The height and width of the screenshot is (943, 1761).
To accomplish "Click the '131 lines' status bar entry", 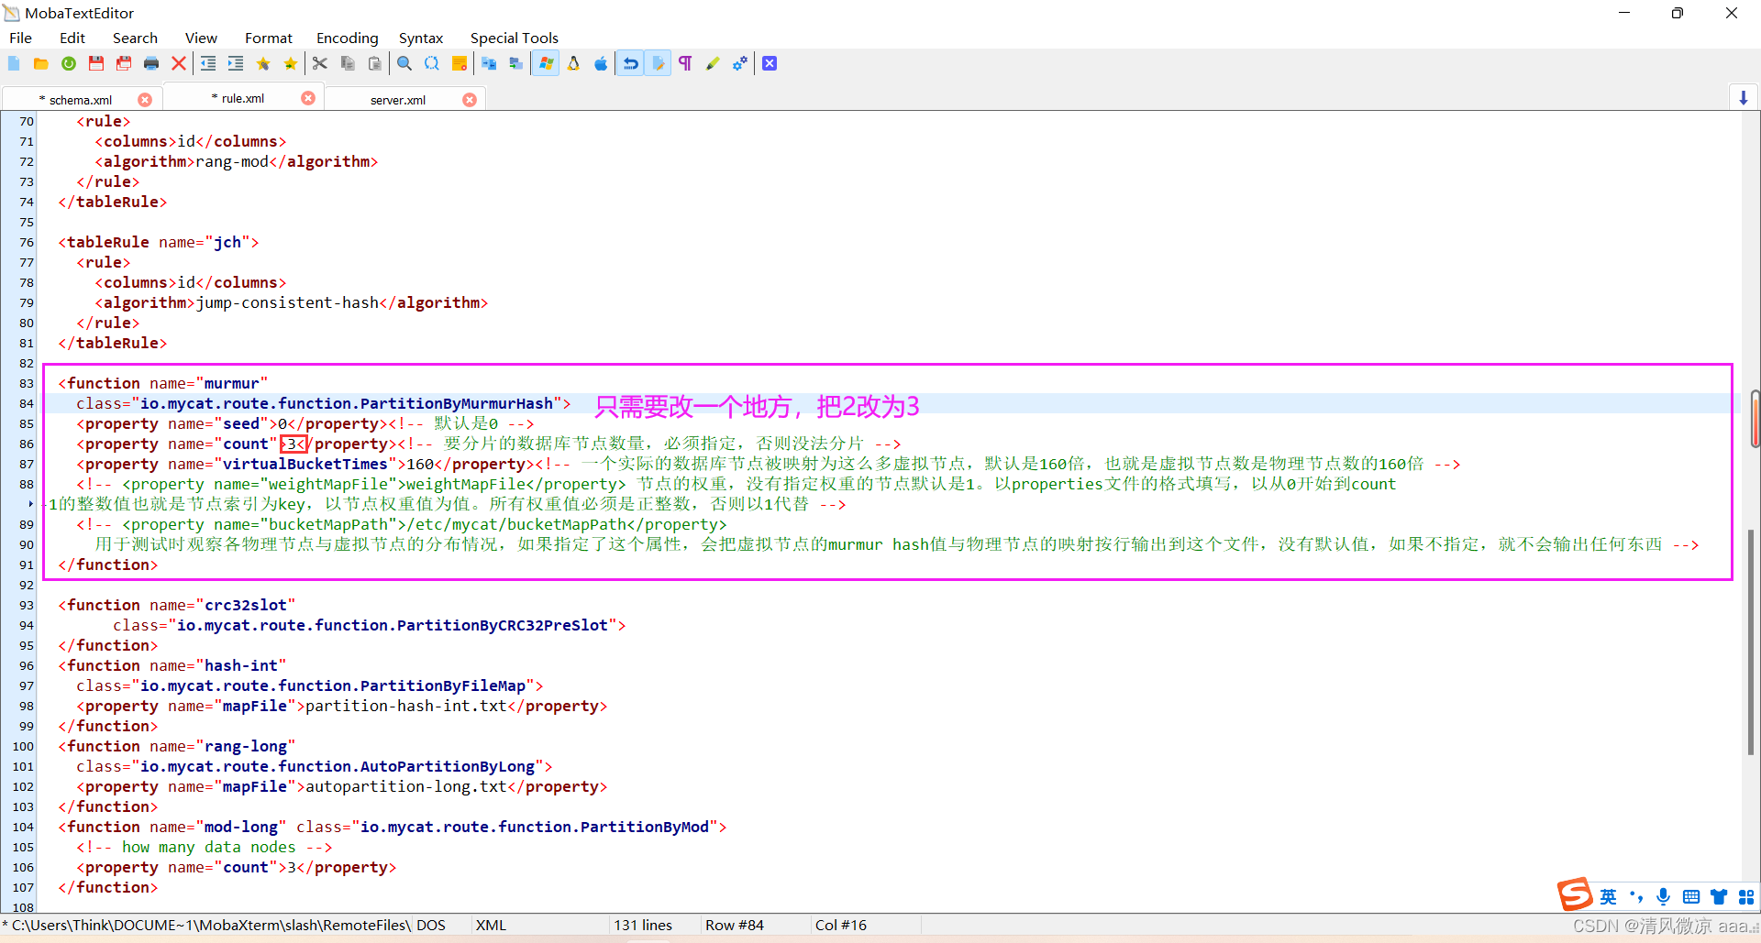I will (x=643, y=925).
